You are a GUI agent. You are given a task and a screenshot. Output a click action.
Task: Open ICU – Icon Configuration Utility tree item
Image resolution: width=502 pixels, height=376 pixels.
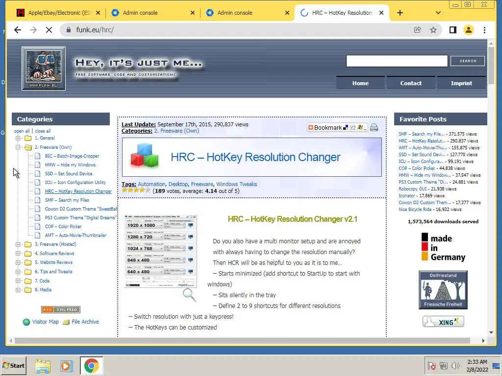pyautogui.click(x=75, y=183)
